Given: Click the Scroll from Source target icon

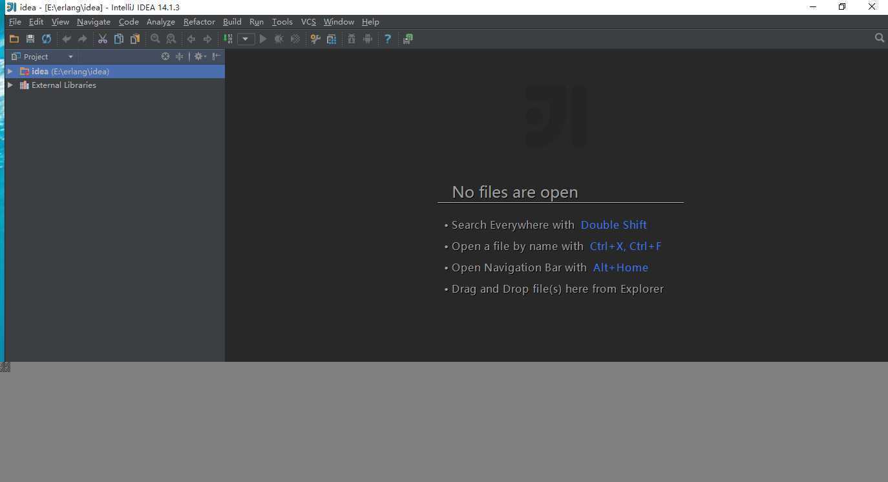Looking at the screenshot, I should coord(165,56).
